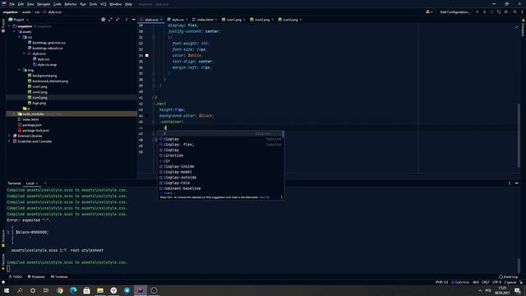Image resolution: width=526 pixels, height=296 pixels.
Task: Close the icon3.png editor tab
Action: point(301,20)
